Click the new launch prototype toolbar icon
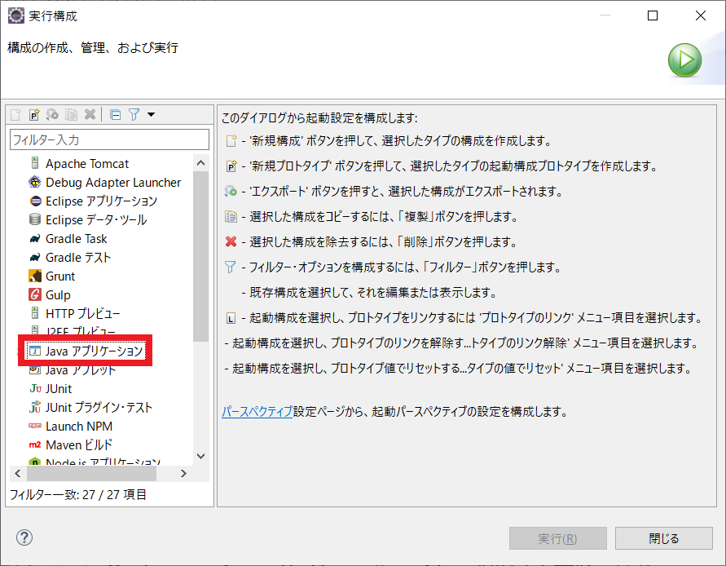Image resolution: width=726 pixels, height=566 pixels. click(x=34, y=114)
